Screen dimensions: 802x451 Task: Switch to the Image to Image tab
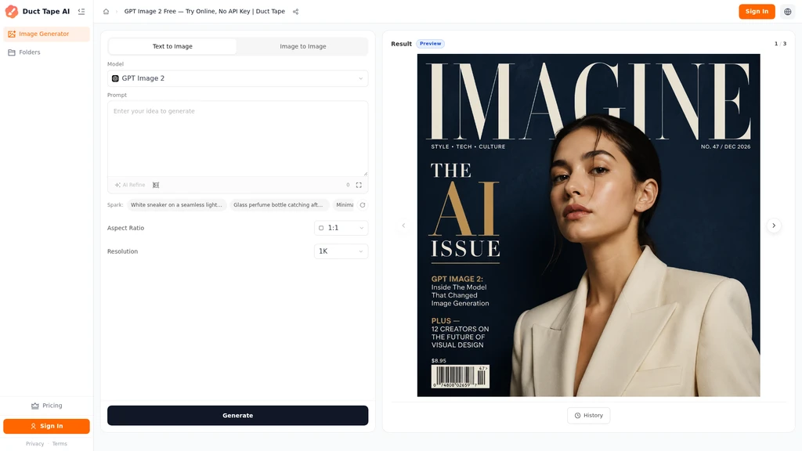point(303,46)
